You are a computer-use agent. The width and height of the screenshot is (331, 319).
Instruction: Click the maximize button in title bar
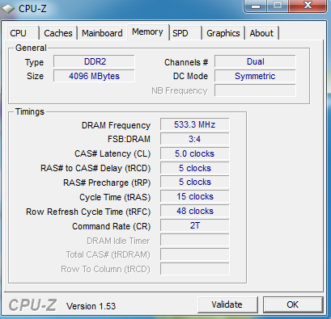click(x=278, y=6)
